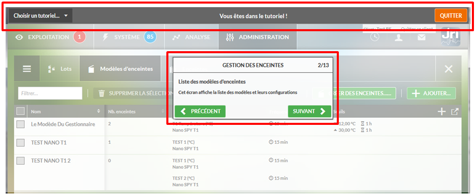
Task: Click the JRI logo
Action: pos(450,37)
